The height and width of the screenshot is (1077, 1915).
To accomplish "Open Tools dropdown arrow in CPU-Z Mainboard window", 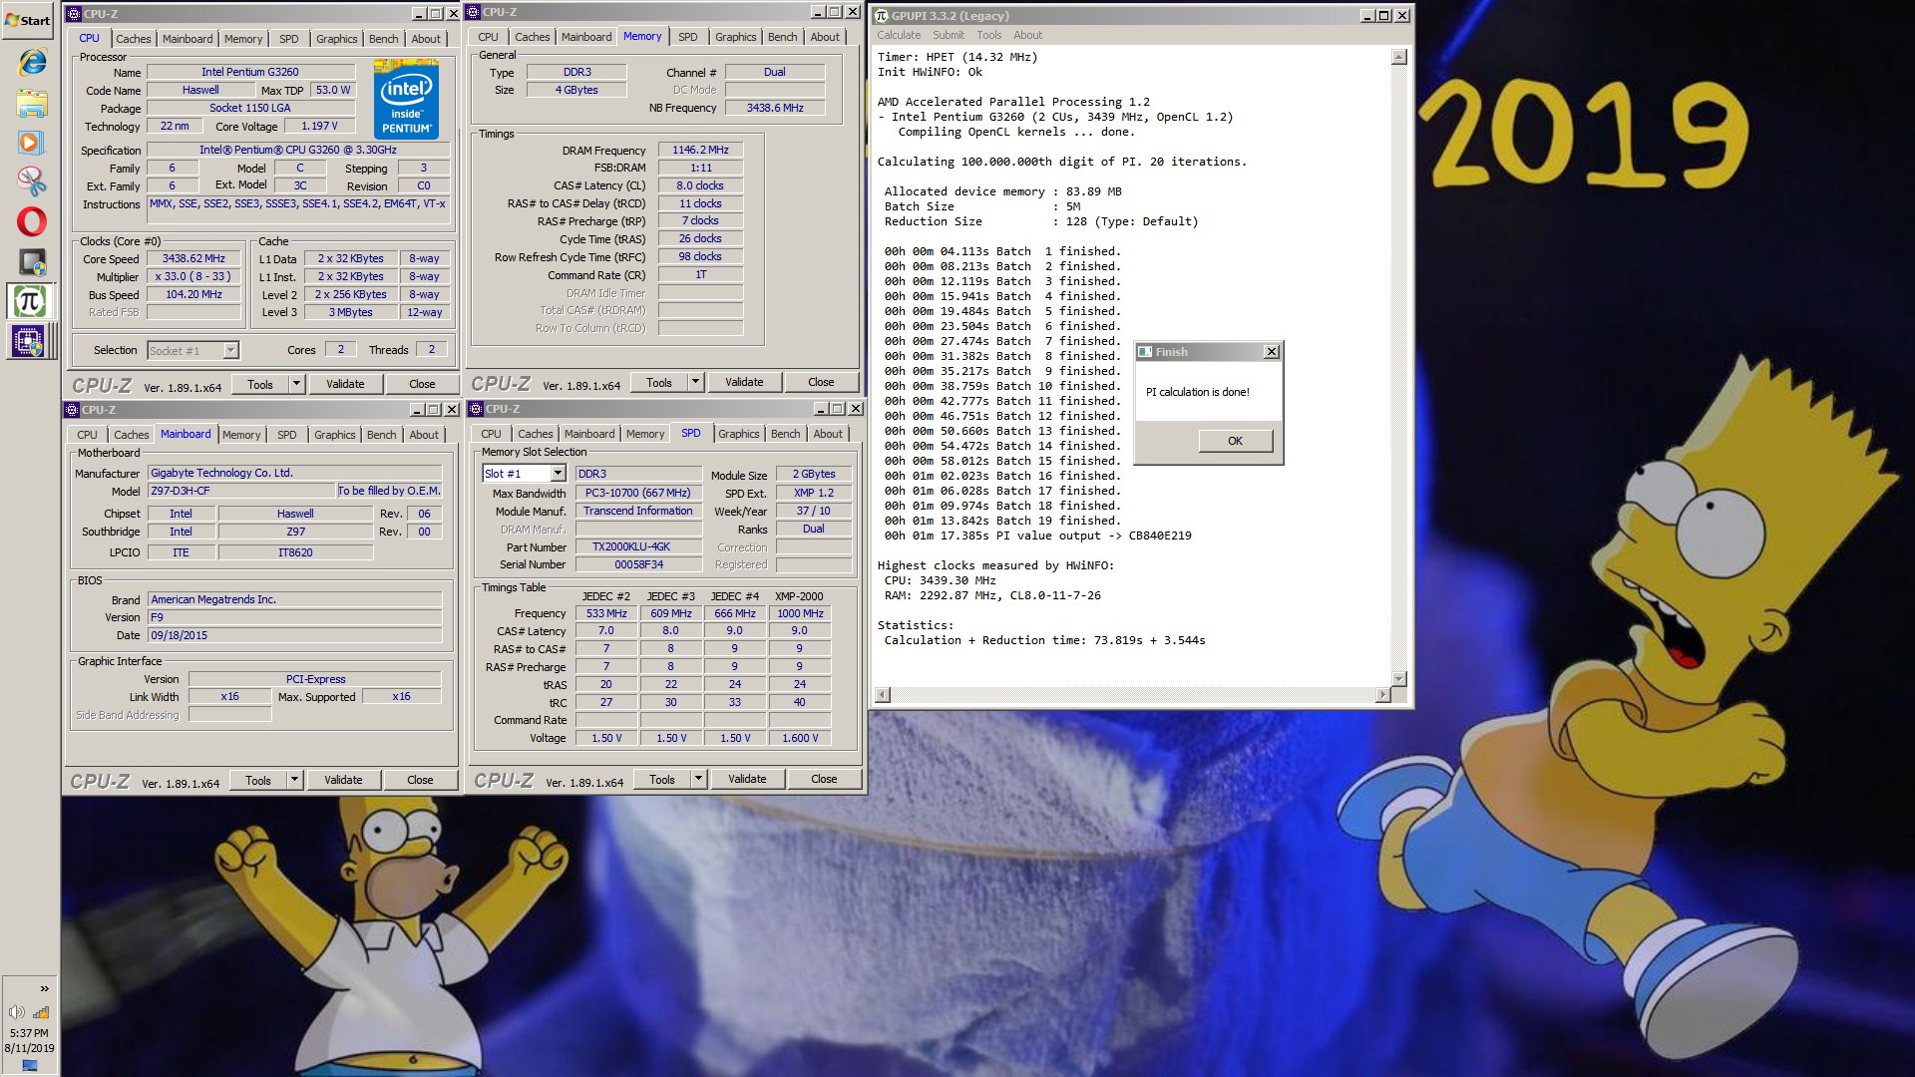I will pos(294,780).
